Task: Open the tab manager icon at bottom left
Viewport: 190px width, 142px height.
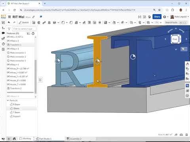Action: pos(3,139)
